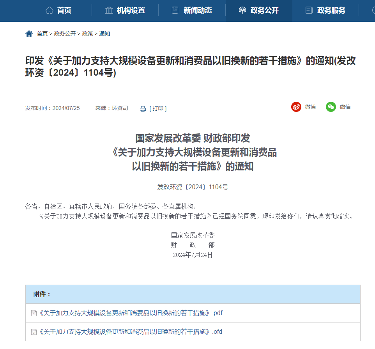Click the broadcast icon beside 政务公开

point(242,10)
